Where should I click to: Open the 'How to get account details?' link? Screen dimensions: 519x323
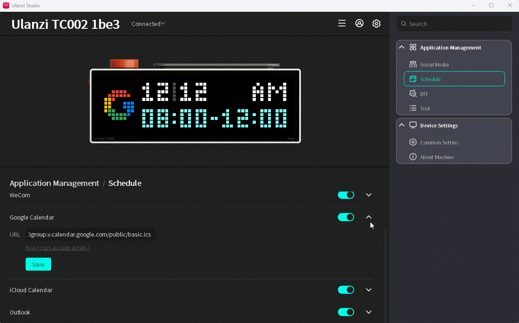click(x=58, y=248)
